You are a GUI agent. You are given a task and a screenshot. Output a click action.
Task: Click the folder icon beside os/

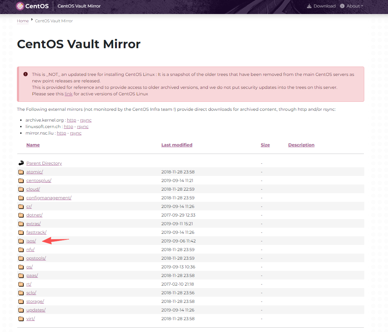click(x=21, y=267)
